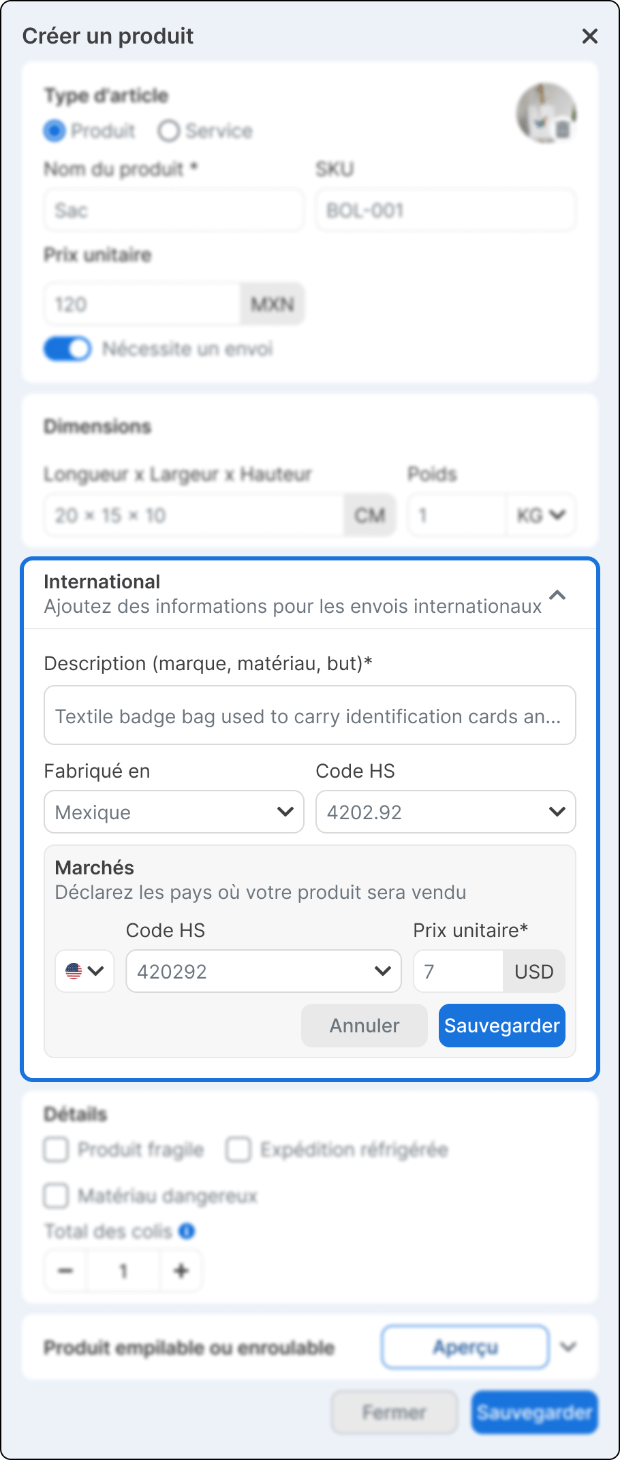The height and width of the screenshot is (1460, 620).
Task: Check the Expédition réfrigérée checkbox
Action: [x=238, y=1149]
